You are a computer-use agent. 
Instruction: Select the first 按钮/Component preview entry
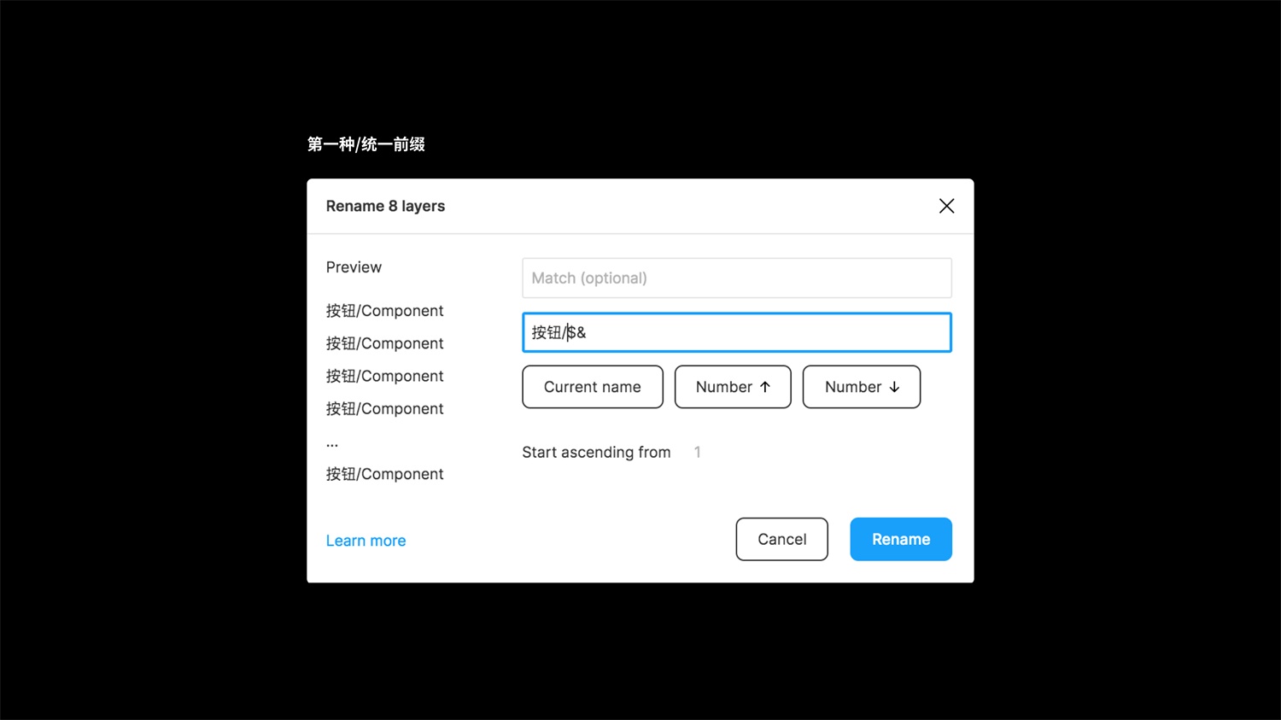point(384,310)
